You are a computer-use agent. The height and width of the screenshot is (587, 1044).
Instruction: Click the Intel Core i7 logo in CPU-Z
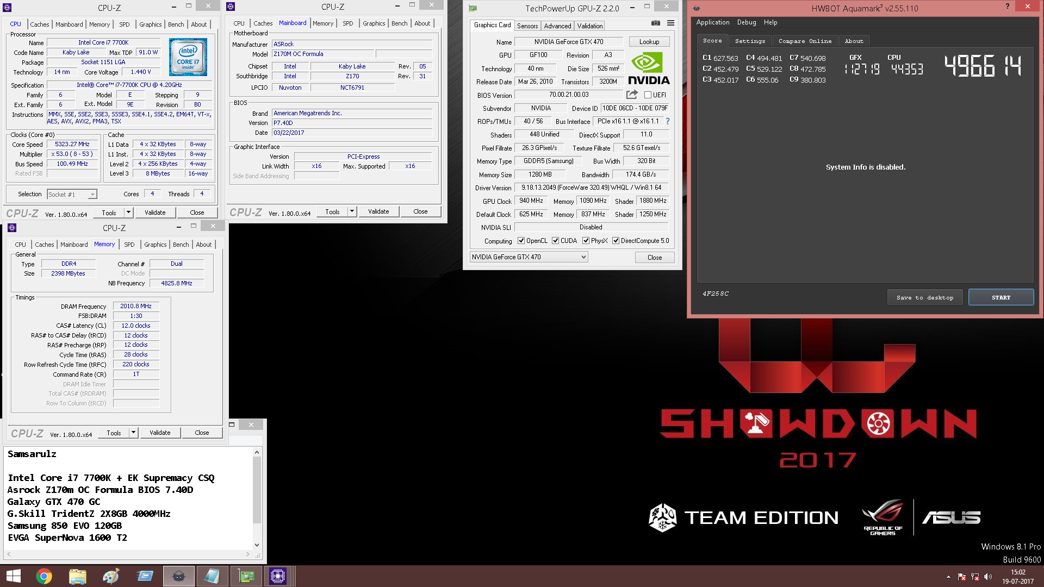click(188, 57)
